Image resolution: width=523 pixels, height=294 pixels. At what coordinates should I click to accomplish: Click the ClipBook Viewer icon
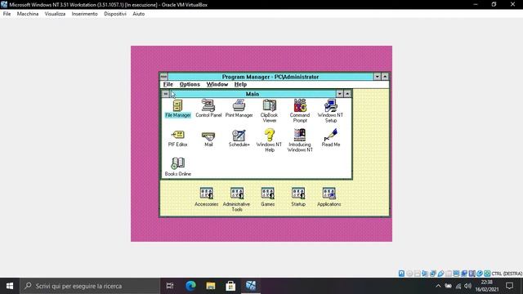270,111
